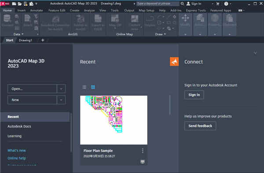Click the Save As icon in quick access toolbar
Screen dimensions: 264x173
click(31, 4)
